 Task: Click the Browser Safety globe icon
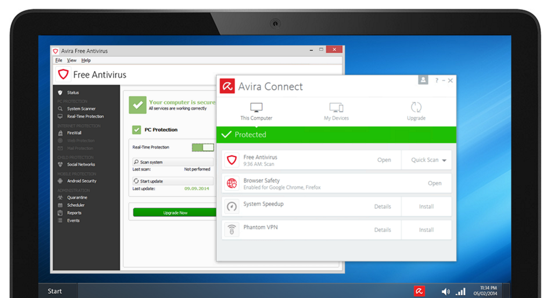[232, 183]
